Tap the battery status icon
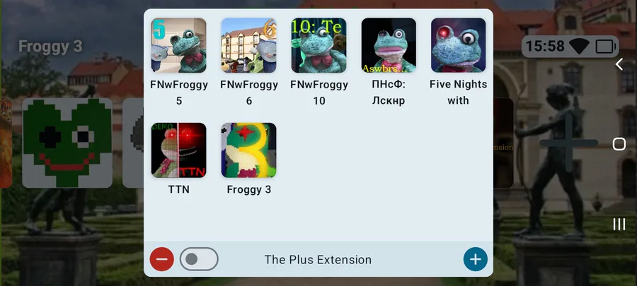637x286 pixels. (606, 47)
